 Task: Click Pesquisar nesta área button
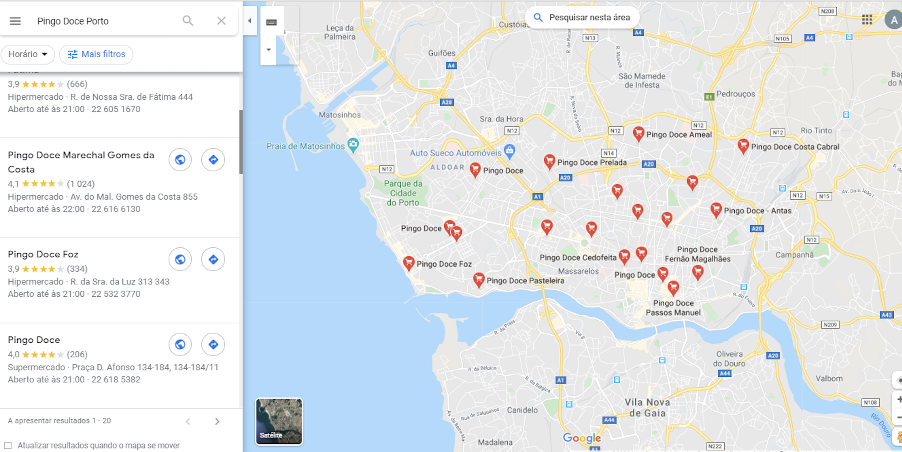tap(582, 18)
